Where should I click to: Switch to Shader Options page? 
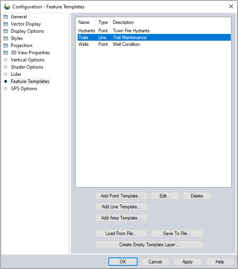tap(27, 67)
